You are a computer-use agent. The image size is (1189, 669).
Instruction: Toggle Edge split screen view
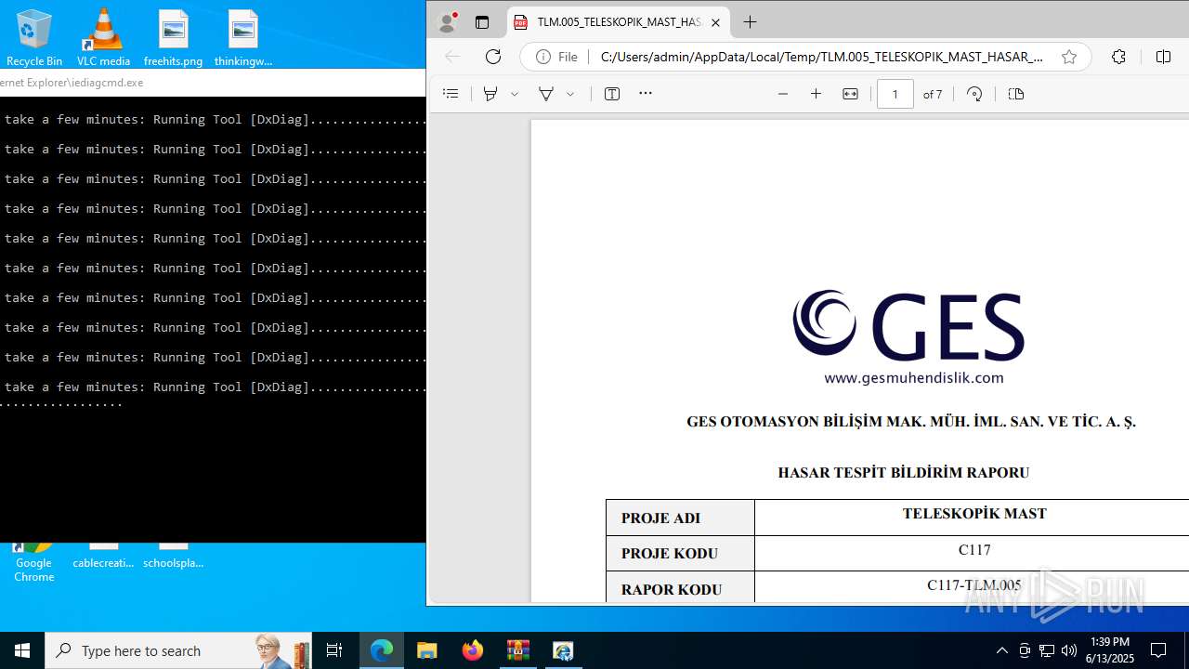pos(1163,57)
